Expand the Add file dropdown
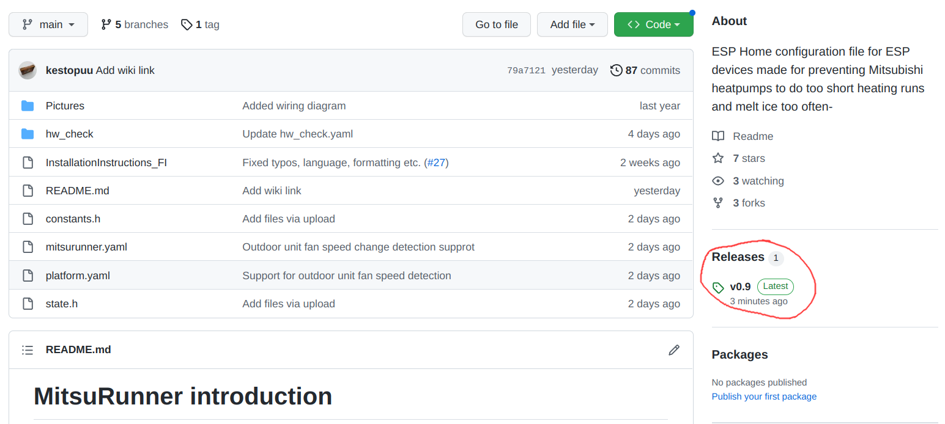The height and width of the screenshot is (424, 945). tap(572, 24)
